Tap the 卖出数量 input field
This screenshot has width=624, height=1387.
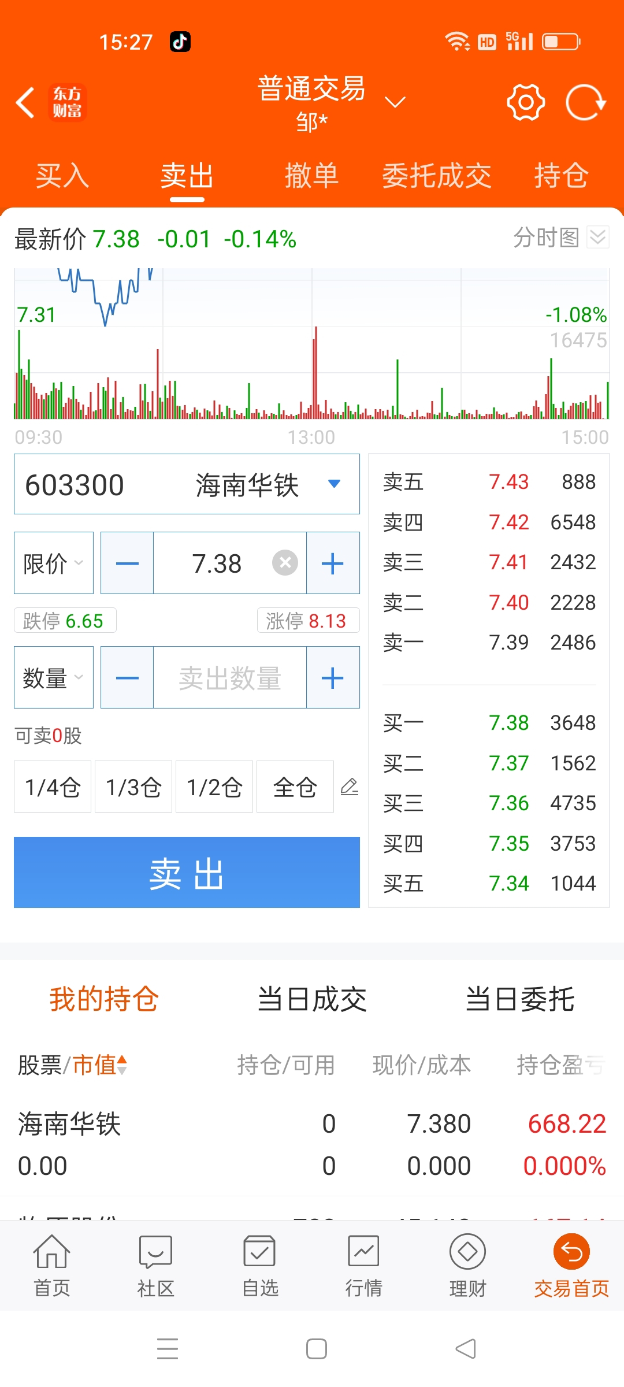(230, 677)
